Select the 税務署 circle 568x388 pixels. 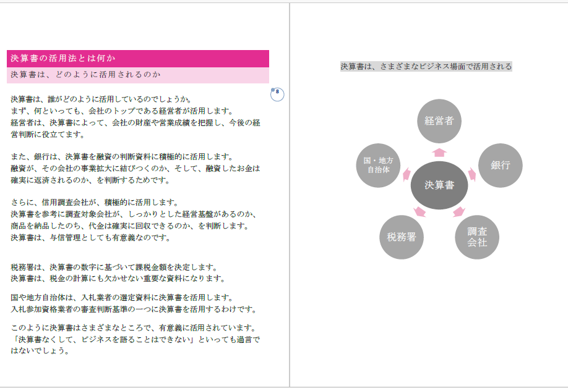402,237
